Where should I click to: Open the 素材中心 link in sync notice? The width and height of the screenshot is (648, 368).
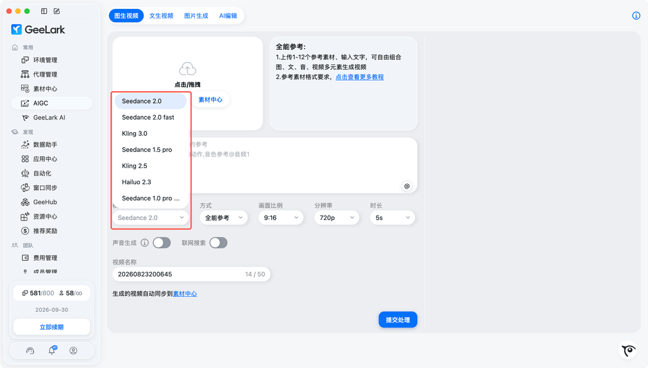coord(185,293)
